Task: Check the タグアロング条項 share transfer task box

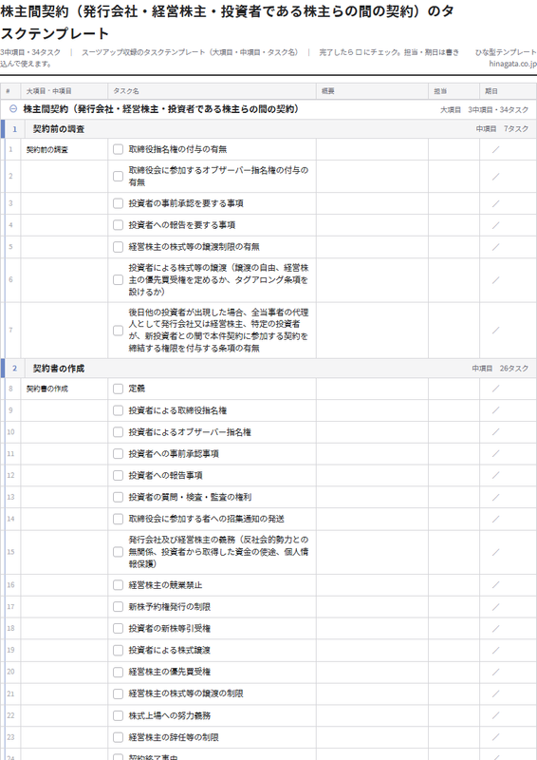Action: [x=119, y=279]
